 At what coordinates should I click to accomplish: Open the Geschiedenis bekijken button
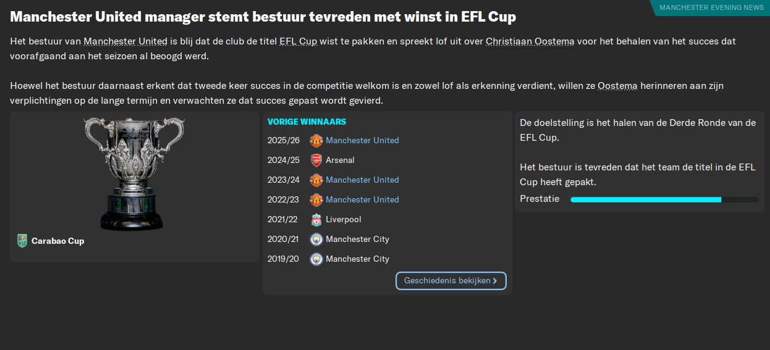[451, 281]
